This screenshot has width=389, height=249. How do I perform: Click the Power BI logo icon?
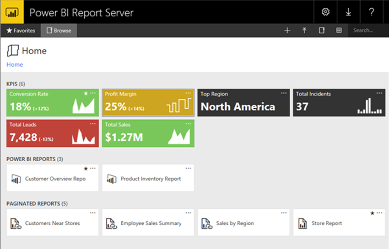click(x=12, y=12)
